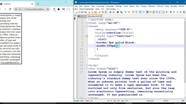Toggle Show All Characters pilcrow icon
The height and width of the screenshot is (104, 186).
pos(144,12)
